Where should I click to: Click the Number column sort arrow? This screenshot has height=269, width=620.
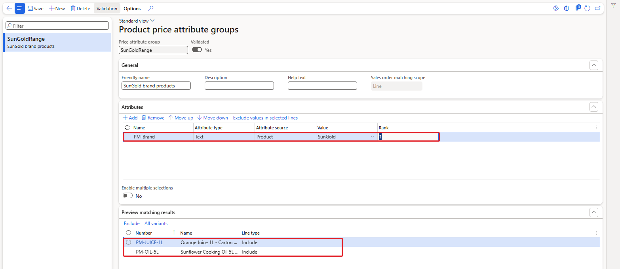(x=174, y=233)
